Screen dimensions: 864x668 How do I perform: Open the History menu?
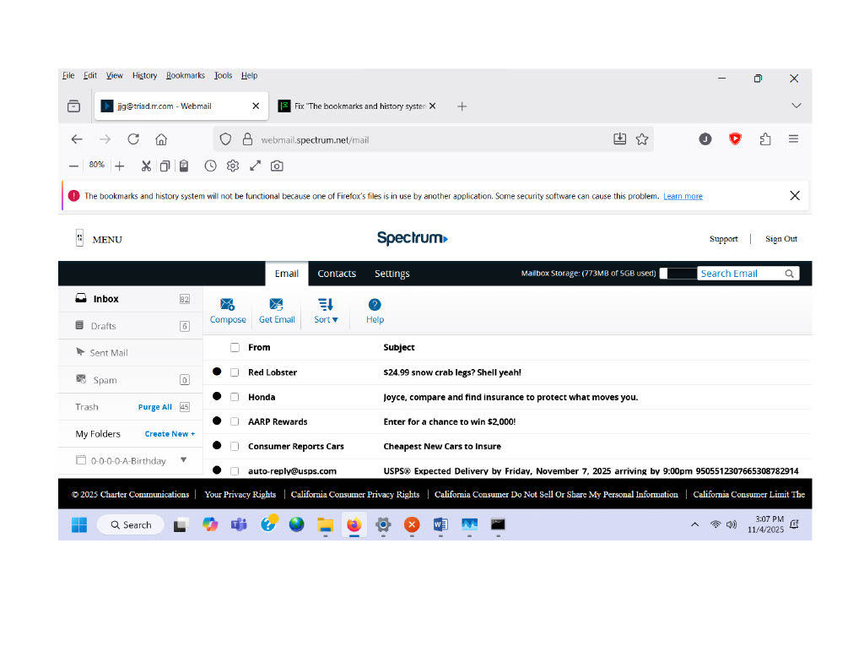pyautogui.click(x=144, y=75)
